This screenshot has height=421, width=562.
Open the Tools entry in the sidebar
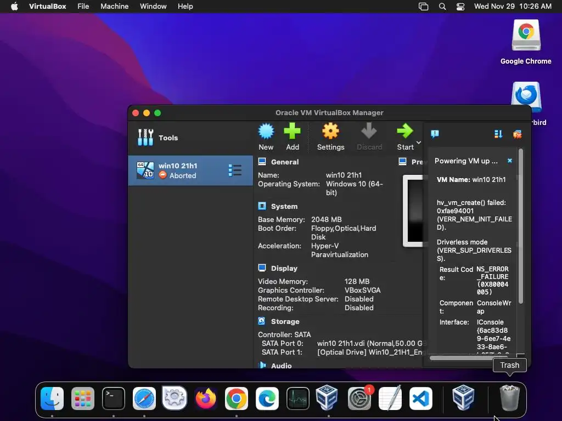pyautogui.click(x=190, y=138)
